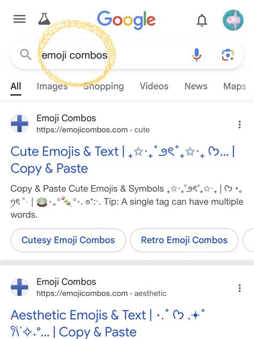The width and height of the screenshot is (254, 339).
Task: Open Cute Emojis & Text result link
Action: point(123,160)
